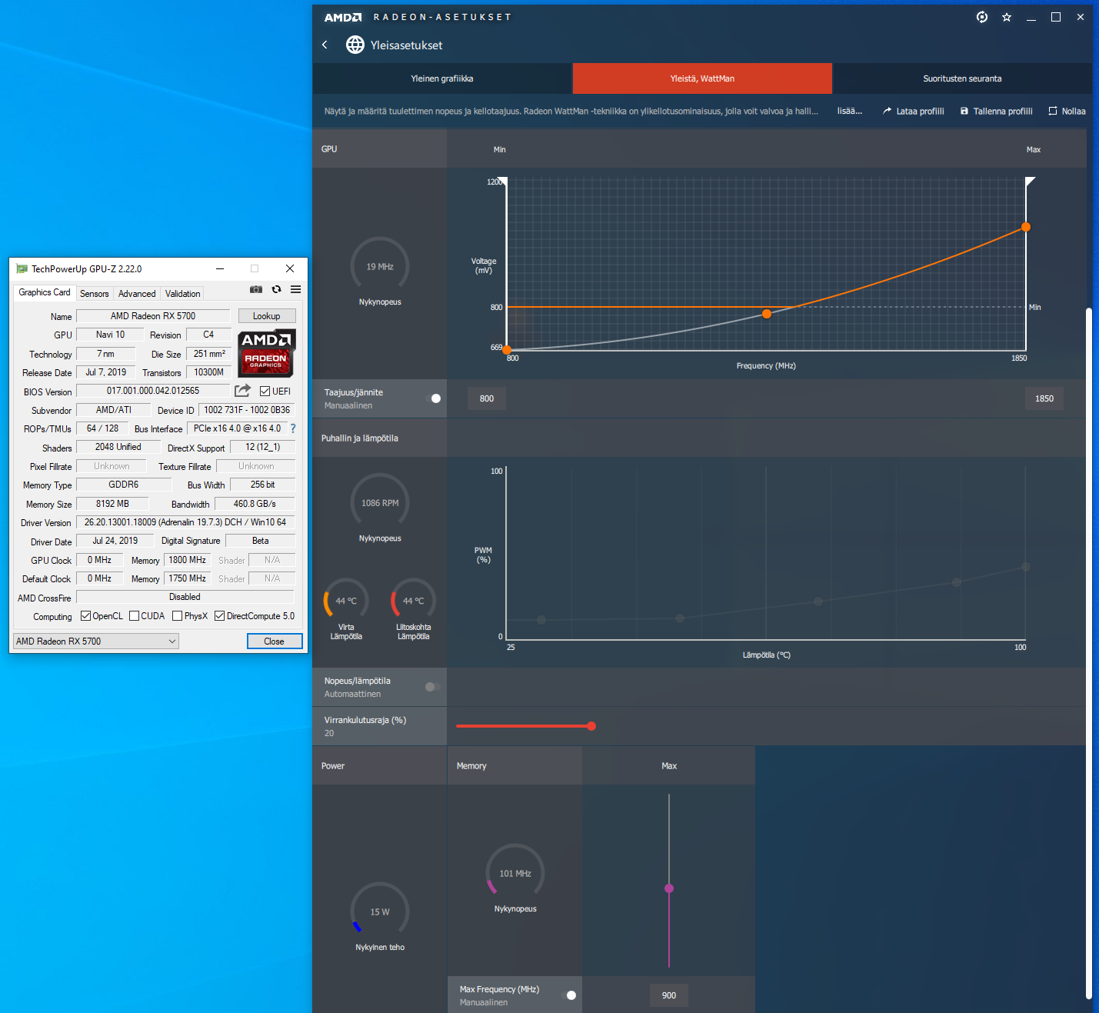Image resolution: width=1099 pixels, height=1013 pixels.
Task: Click the 15 W power gauge
Action: point(380,911)
